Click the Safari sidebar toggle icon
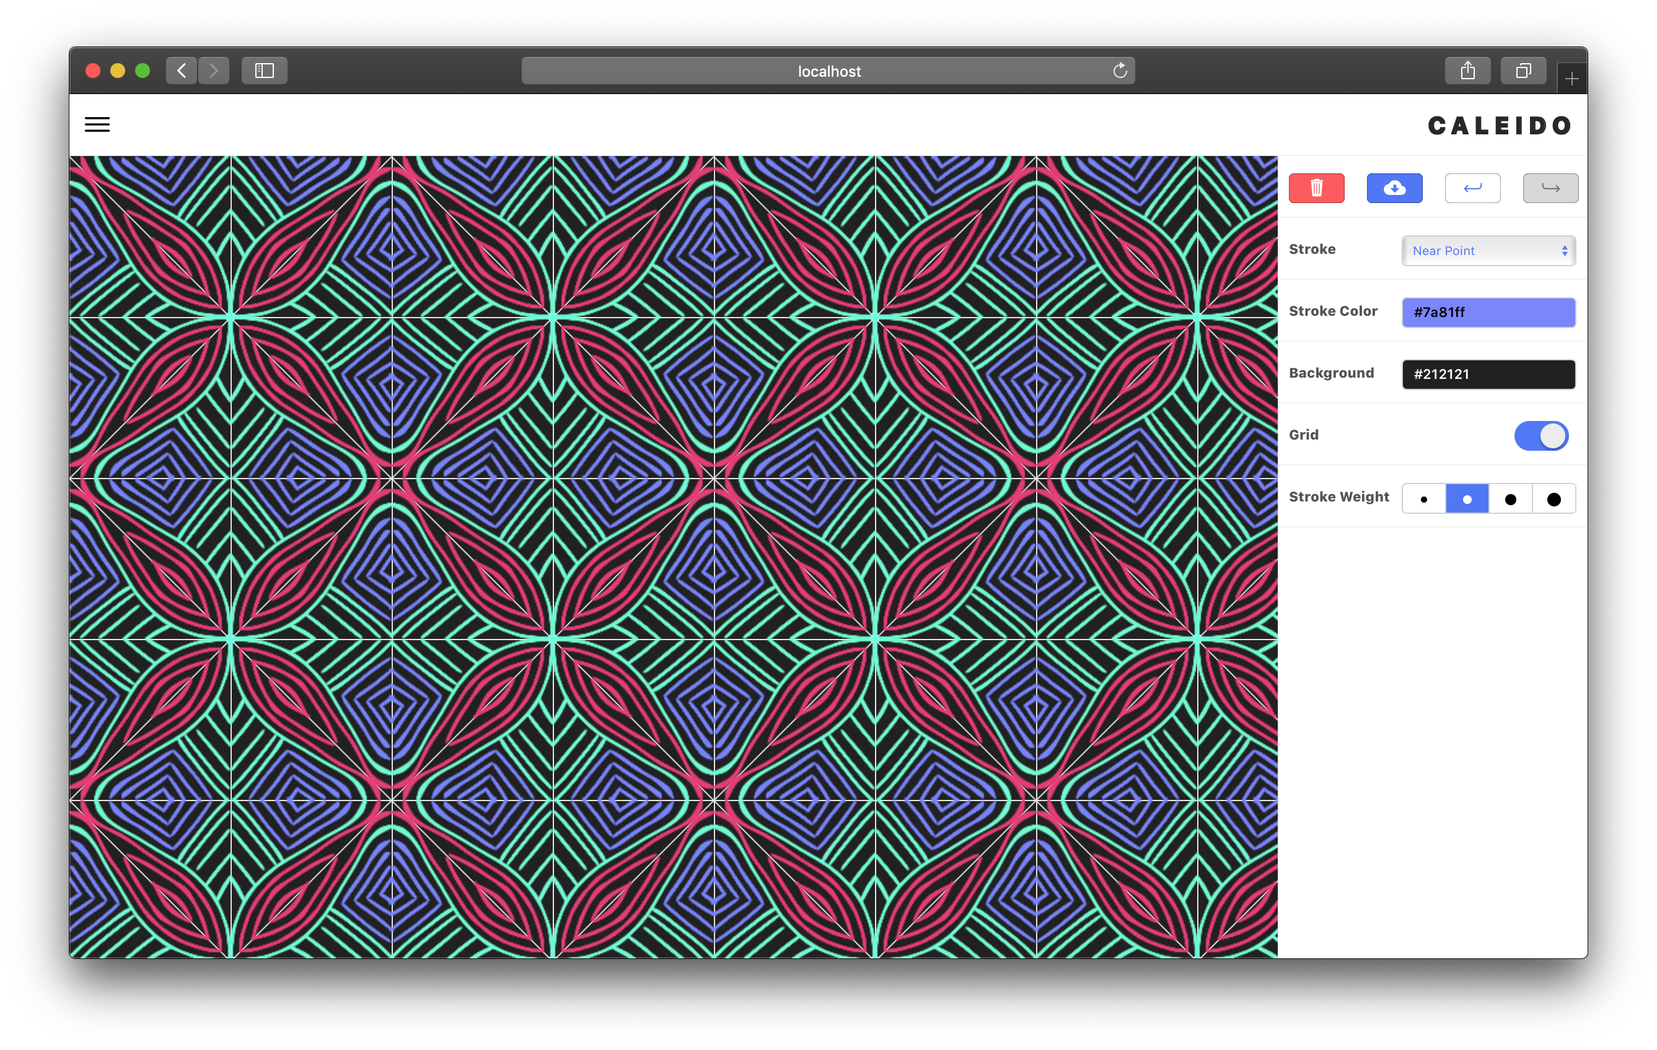 point(264,71)
